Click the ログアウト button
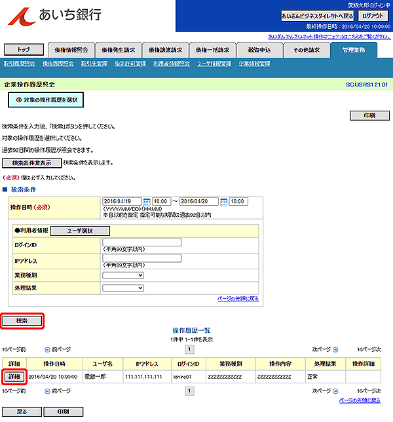 click(x=373, y=16)
